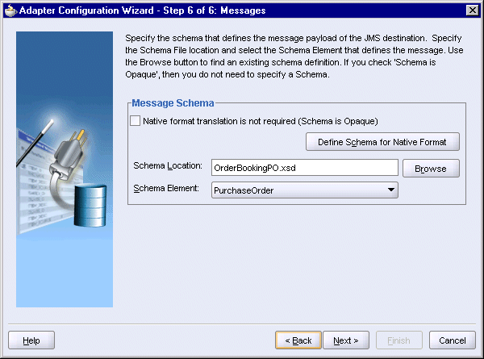
Task: Click the schema instructions paragraph
Action: 294,56
